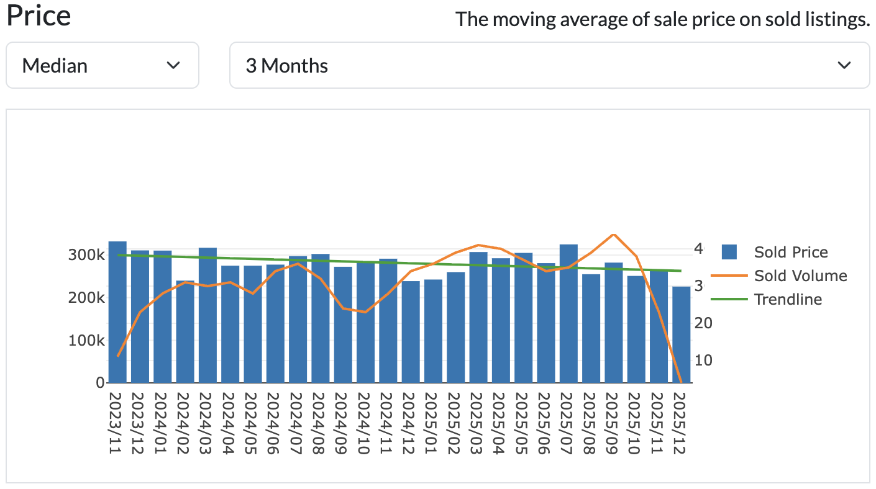This screenshot has height=489, width=876.
Task: Click the blue Sold Price legend swatch
Action: [729, 252]
